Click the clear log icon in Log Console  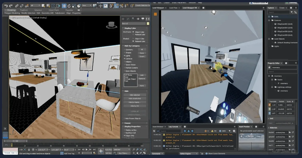[x=154, y=131]
